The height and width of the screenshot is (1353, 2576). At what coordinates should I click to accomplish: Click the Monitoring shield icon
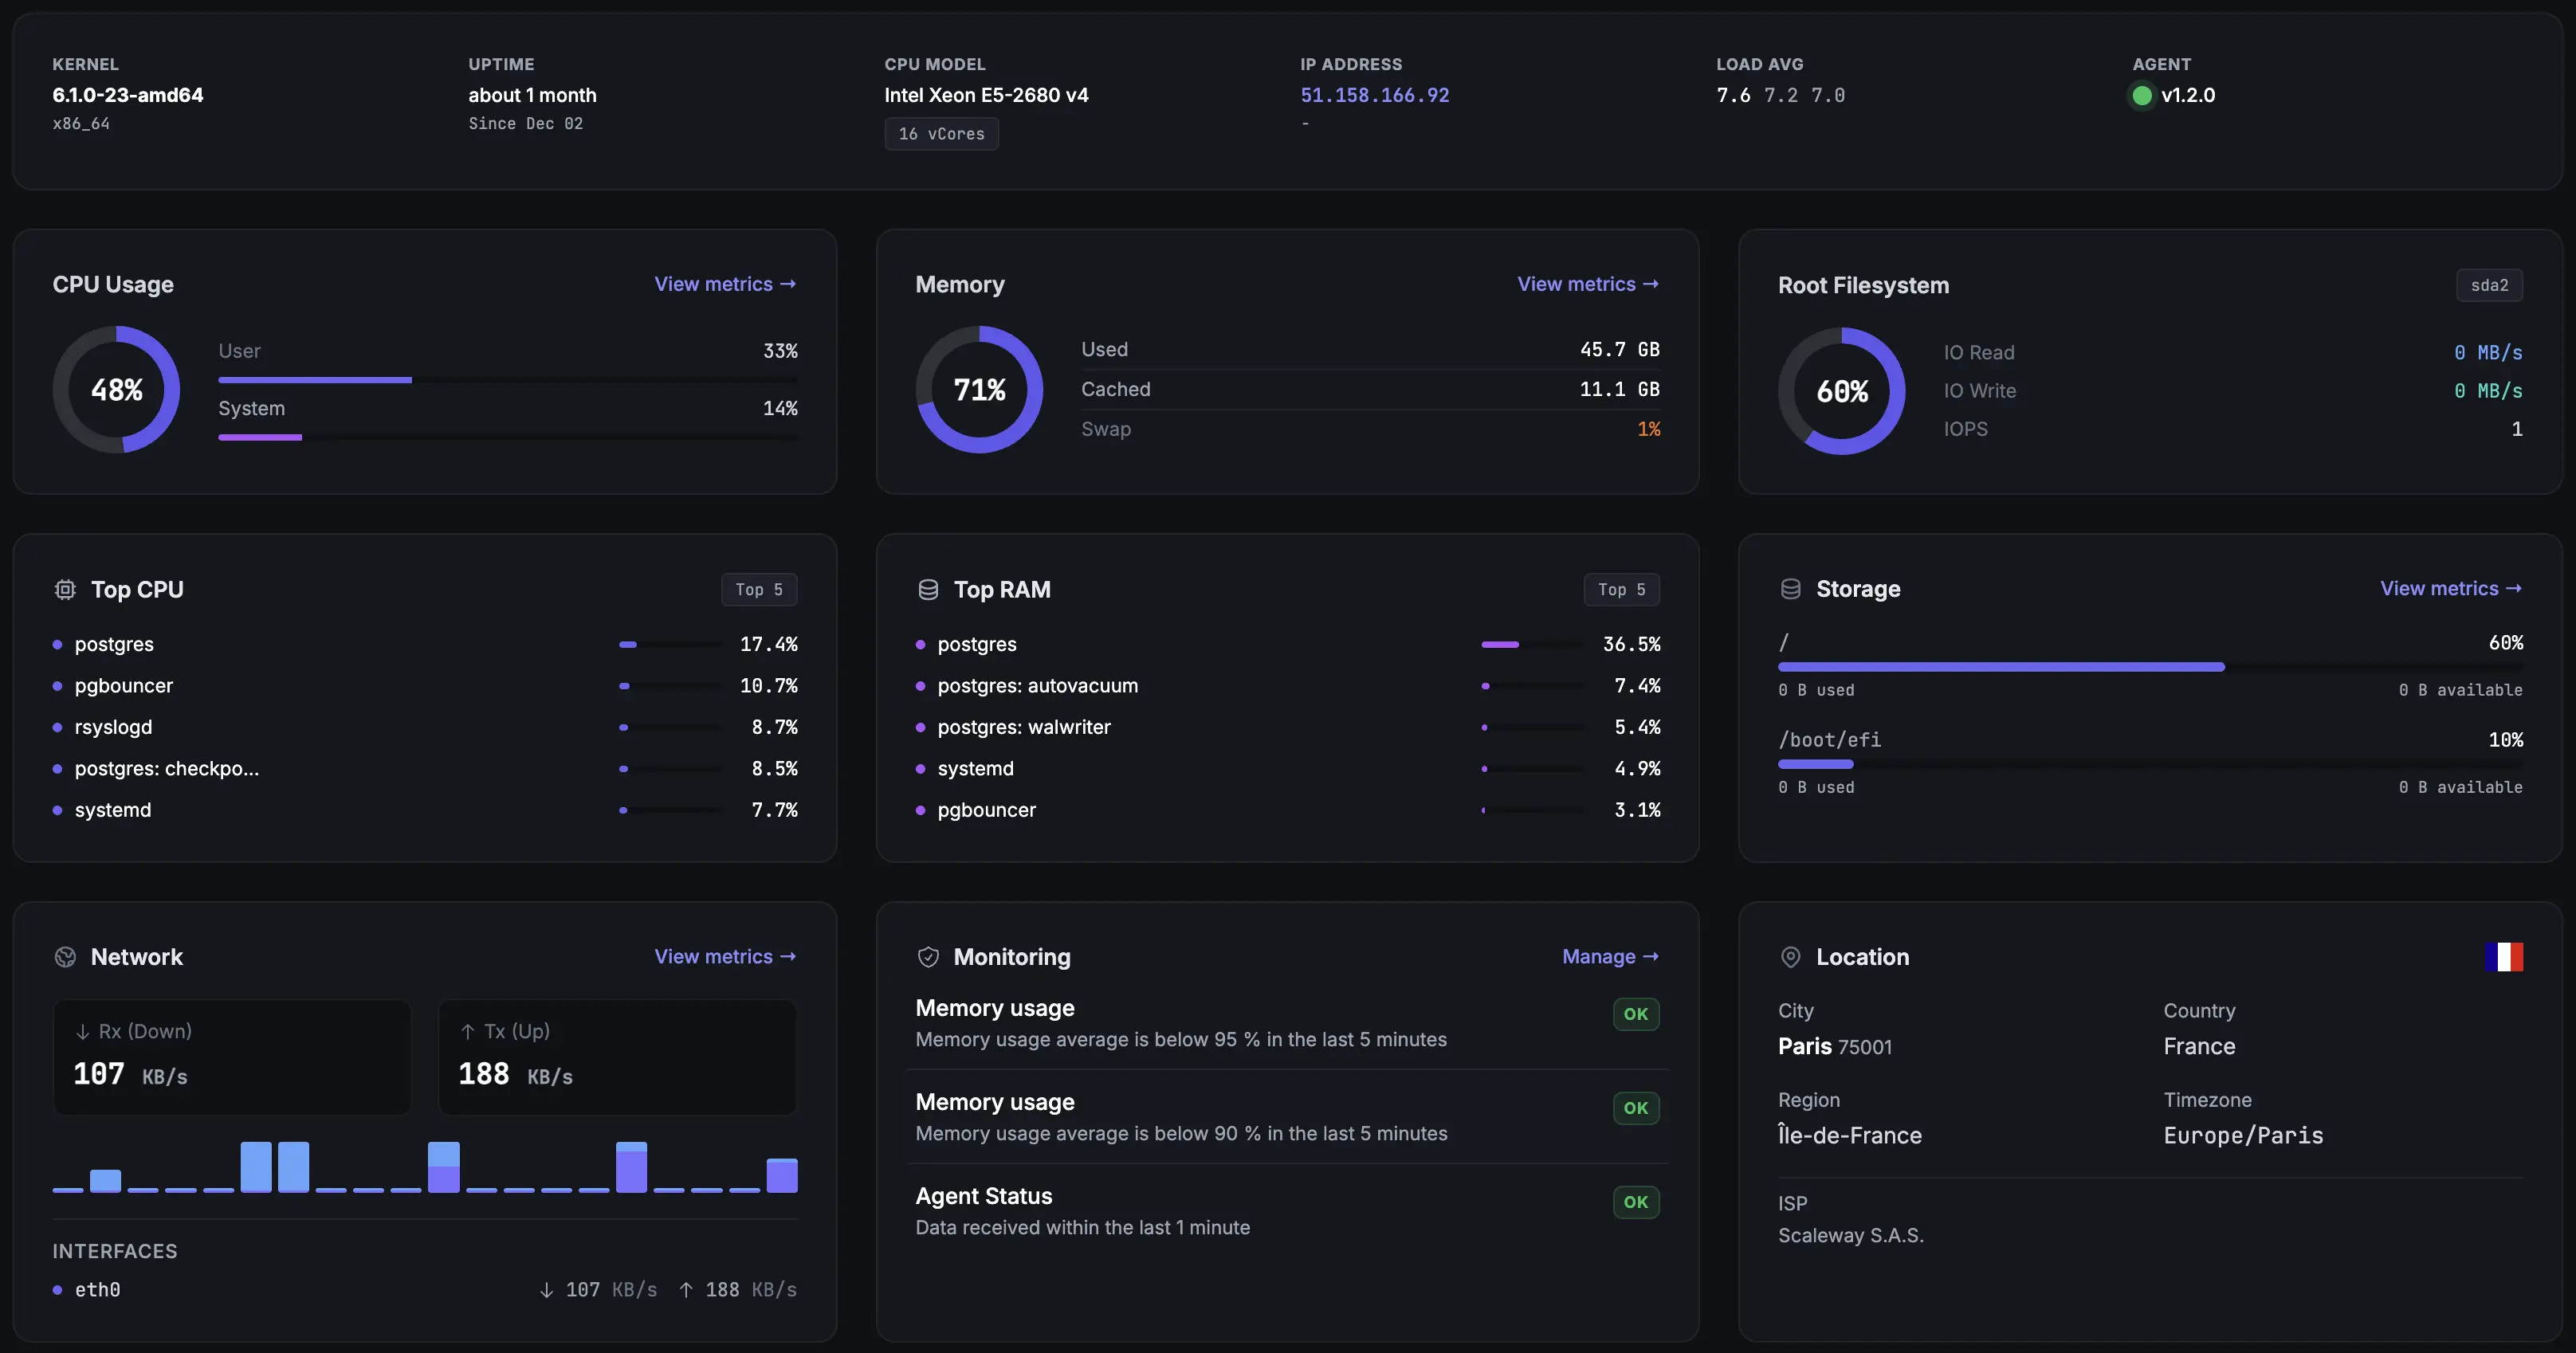click(928, 956)
